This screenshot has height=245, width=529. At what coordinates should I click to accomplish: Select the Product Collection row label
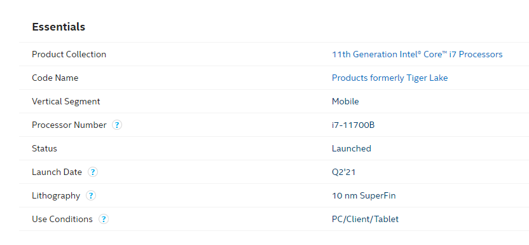coord(69,54)
